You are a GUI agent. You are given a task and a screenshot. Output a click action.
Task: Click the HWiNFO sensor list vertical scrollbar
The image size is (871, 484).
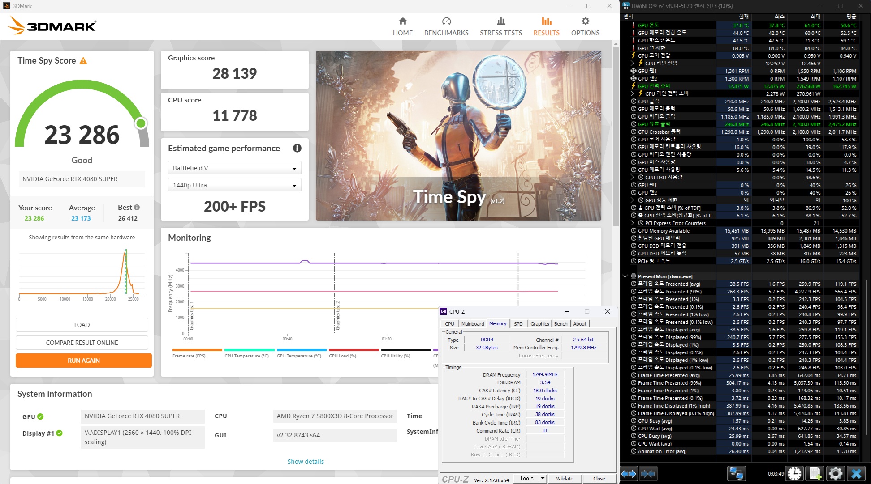coord(867,358)
